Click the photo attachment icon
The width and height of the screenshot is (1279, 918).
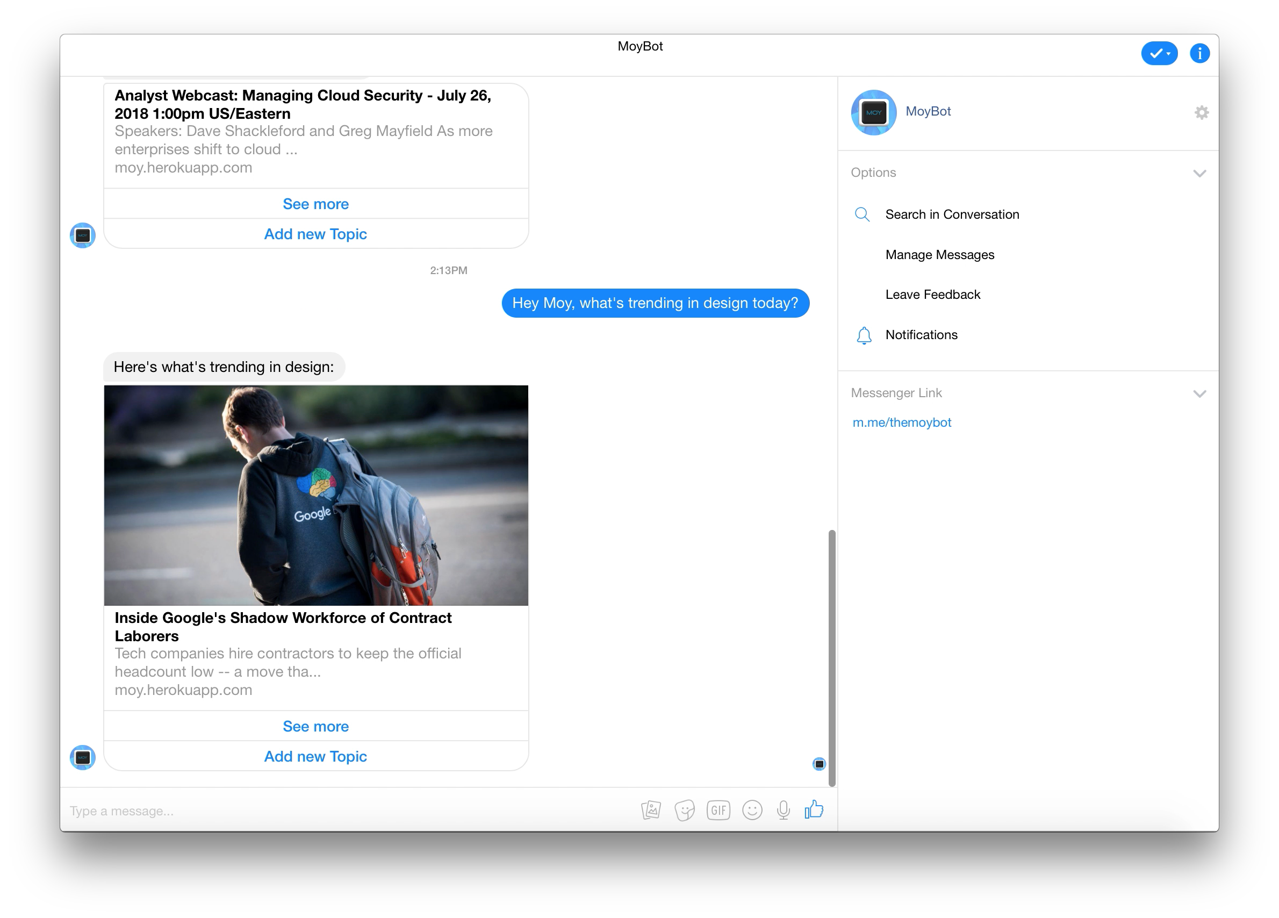[651, 811]
